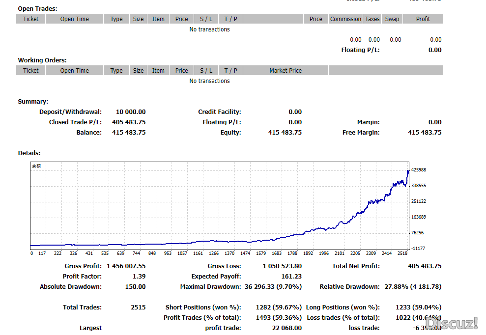Click the 1892 x-axis tick label
Image resolution: width=486 pixels, height=335 pixels.
click(308, 253)
